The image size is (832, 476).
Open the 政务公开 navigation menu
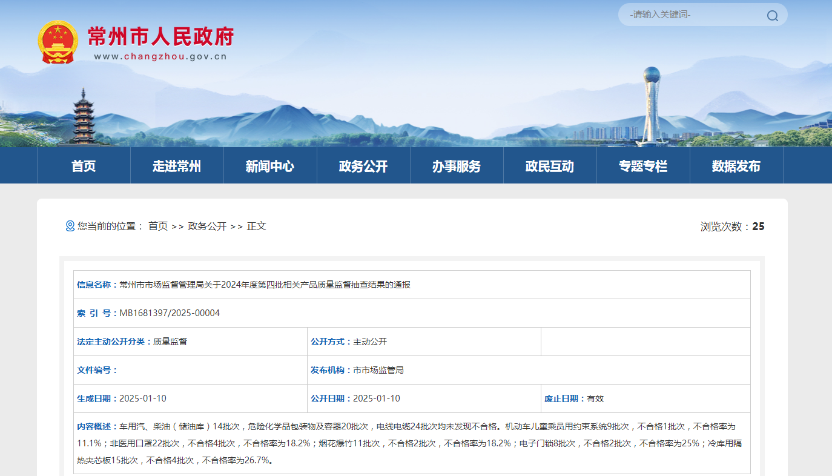pos(363,166)
